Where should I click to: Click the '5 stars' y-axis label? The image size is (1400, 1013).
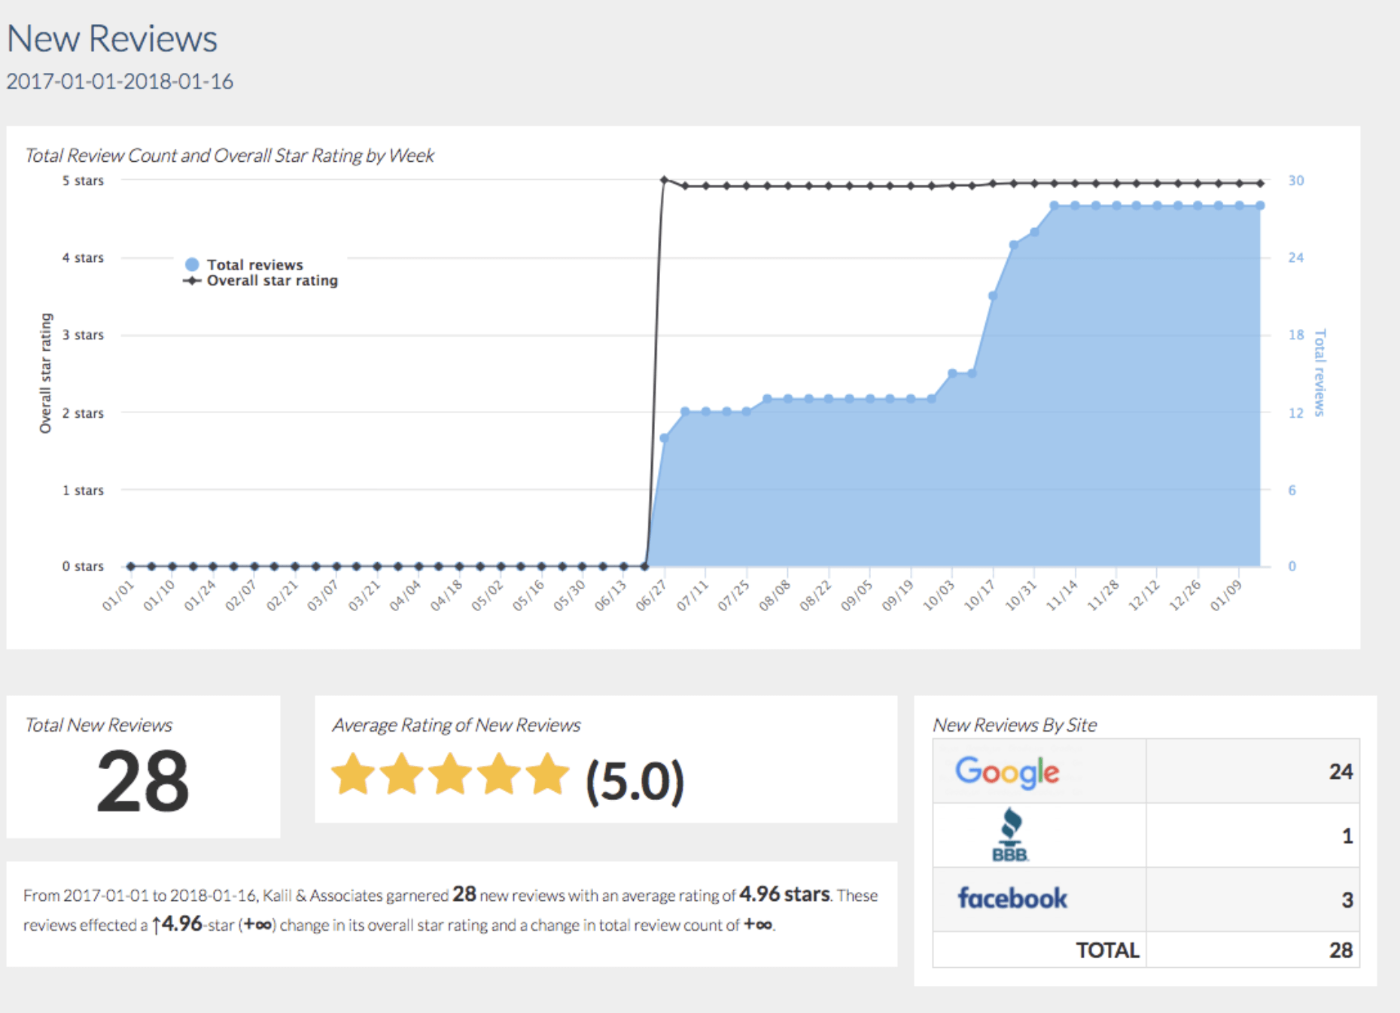click(83, 181)
